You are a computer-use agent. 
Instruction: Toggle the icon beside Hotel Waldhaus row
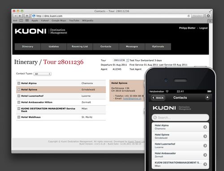point(19,117)
